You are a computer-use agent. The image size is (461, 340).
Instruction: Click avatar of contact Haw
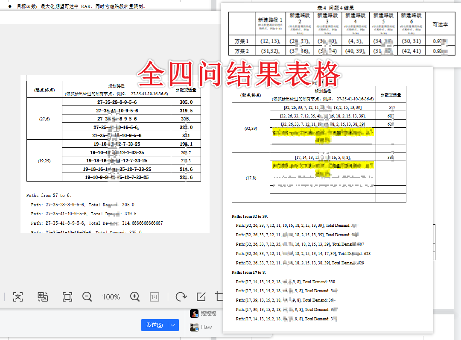click(194, 327)
